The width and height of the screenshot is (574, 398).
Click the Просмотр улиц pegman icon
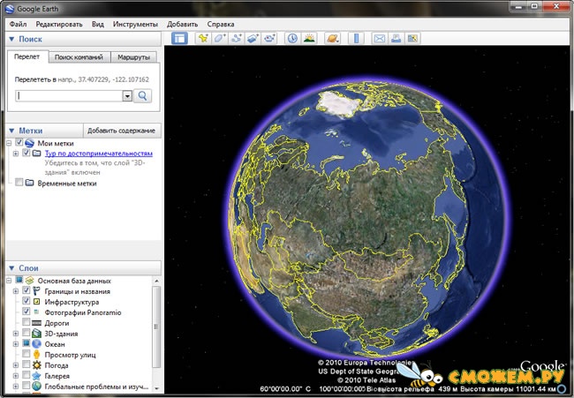(x=36, y=354)
